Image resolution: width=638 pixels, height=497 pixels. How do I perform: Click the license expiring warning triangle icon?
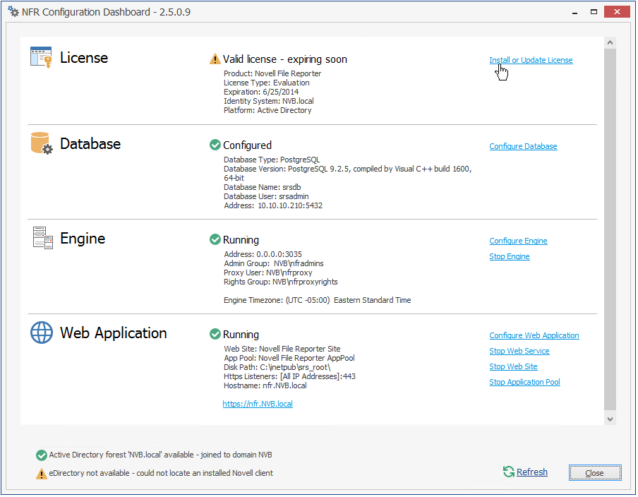[215, 59]
